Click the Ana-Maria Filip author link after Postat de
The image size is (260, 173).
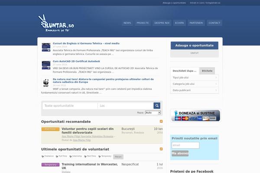tap(82, 140)
